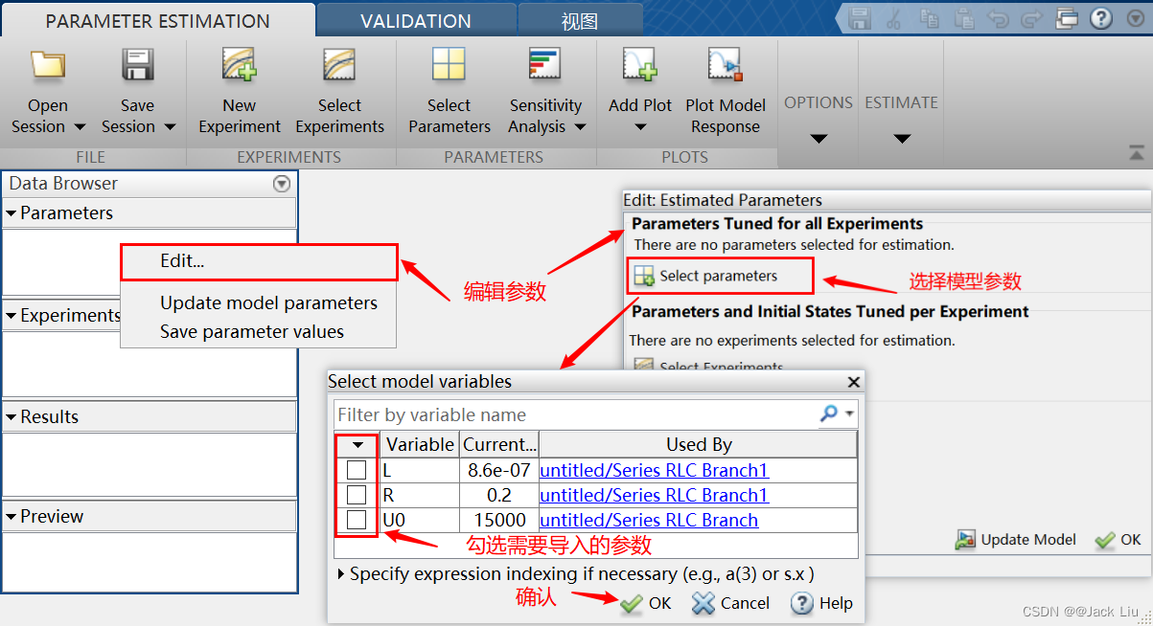Click the Used By column header

699,444
